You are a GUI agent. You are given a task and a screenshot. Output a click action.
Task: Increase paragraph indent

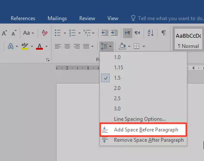[x=114, y=33]
